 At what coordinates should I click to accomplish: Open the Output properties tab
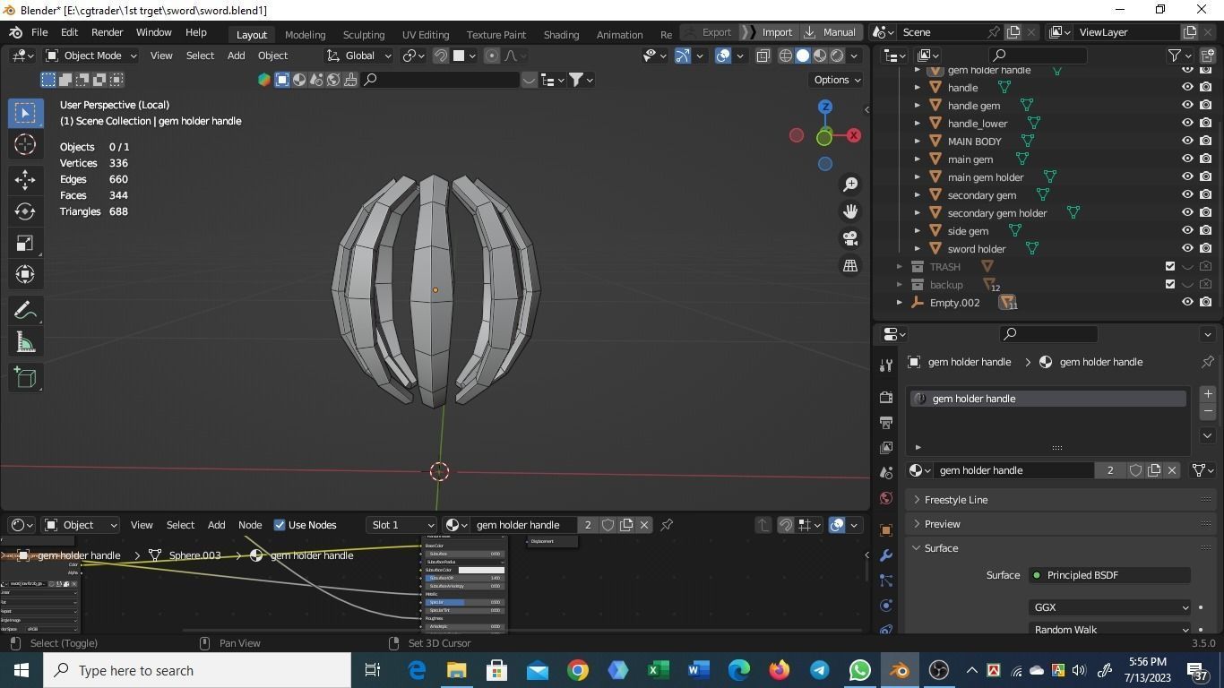tap(886, 422)
